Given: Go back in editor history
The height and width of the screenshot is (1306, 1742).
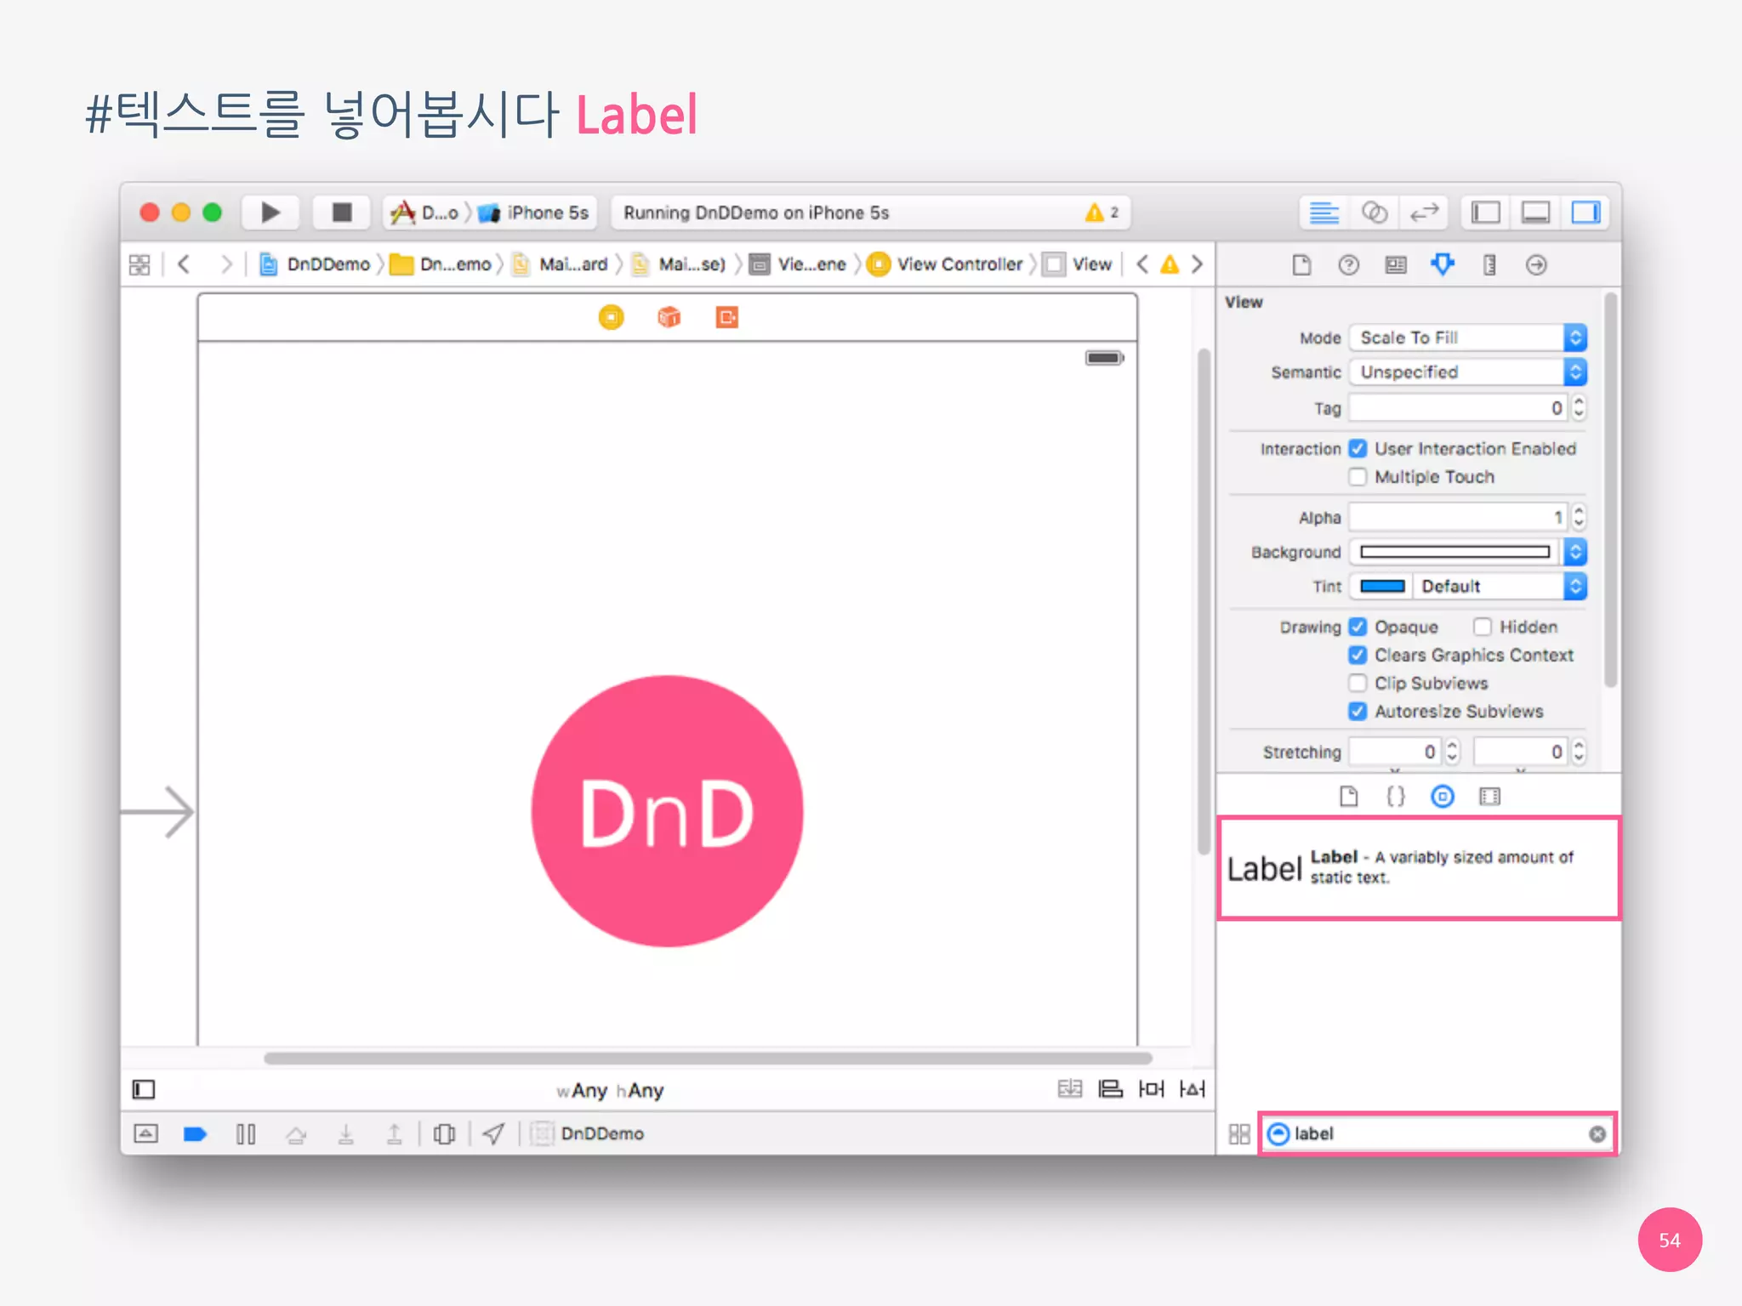Looking at the screenshot, I should click(184, 264).
